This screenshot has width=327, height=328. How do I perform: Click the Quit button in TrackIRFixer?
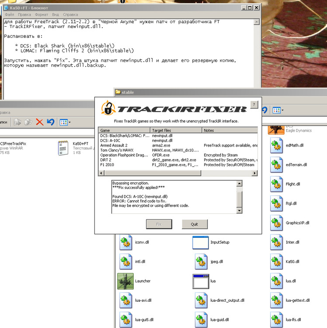click(195, 224)
